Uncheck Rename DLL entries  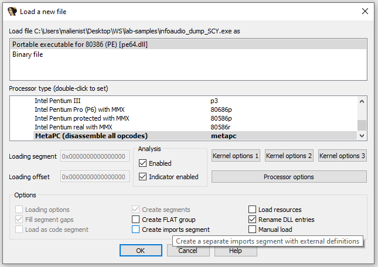[x=253, y=220]
